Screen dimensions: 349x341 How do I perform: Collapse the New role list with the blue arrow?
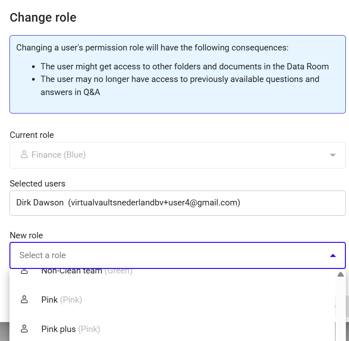click(x=333, y=256)
